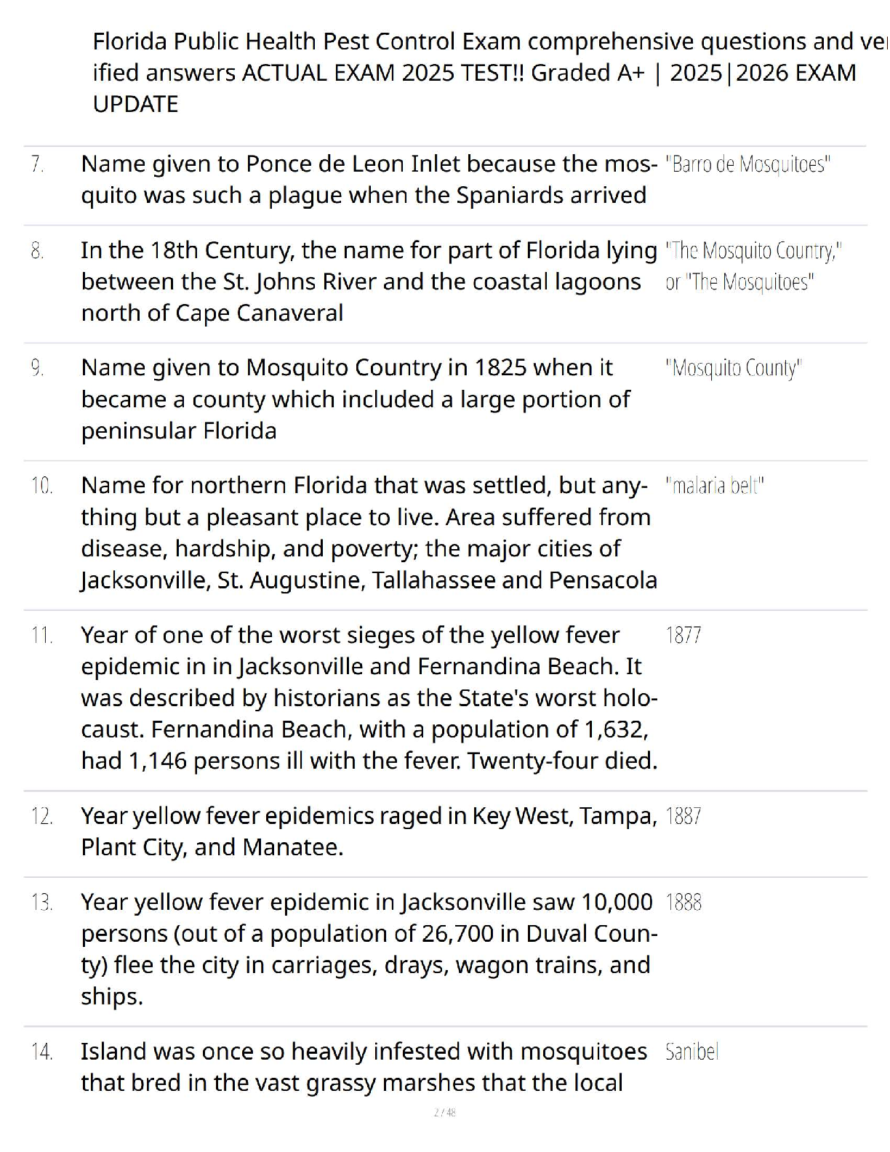Click question number 9
This screenshot has width=890, height=1152.
[37, 368]
